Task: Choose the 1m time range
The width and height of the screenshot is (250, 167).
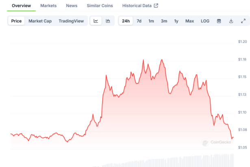Action: pyautogui.click(x=151, y=21)
